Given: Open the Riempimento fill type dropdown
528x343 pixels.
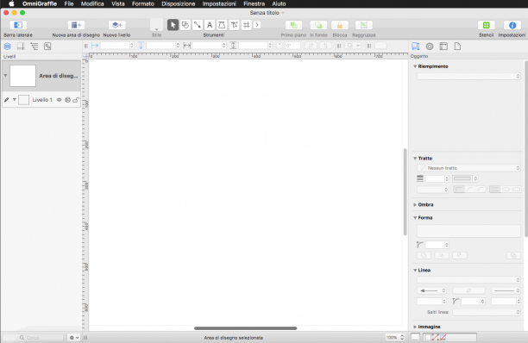Looking at the screenshot, I should 468,77.
